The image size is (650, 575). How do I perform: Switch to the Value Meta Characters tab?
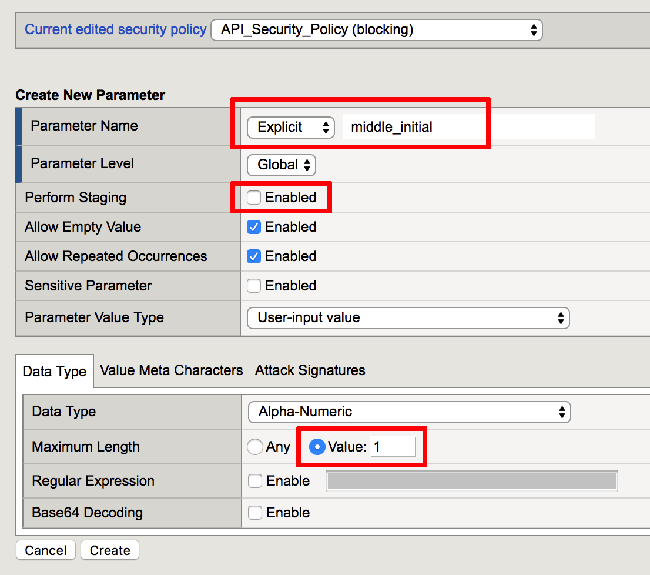point(171,370)
